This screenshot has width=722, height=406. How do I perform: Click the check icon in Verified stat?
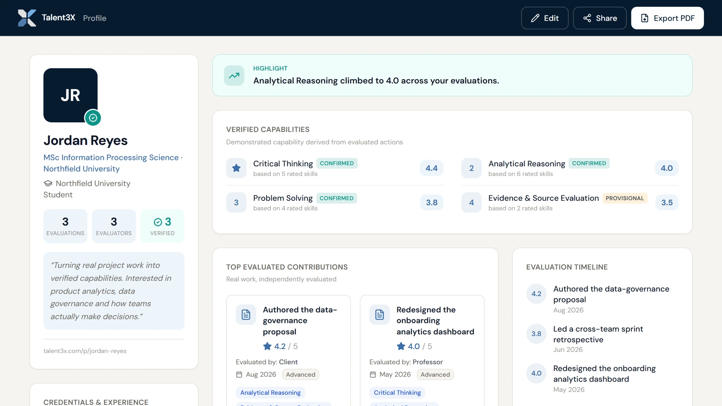coord(158,222)
